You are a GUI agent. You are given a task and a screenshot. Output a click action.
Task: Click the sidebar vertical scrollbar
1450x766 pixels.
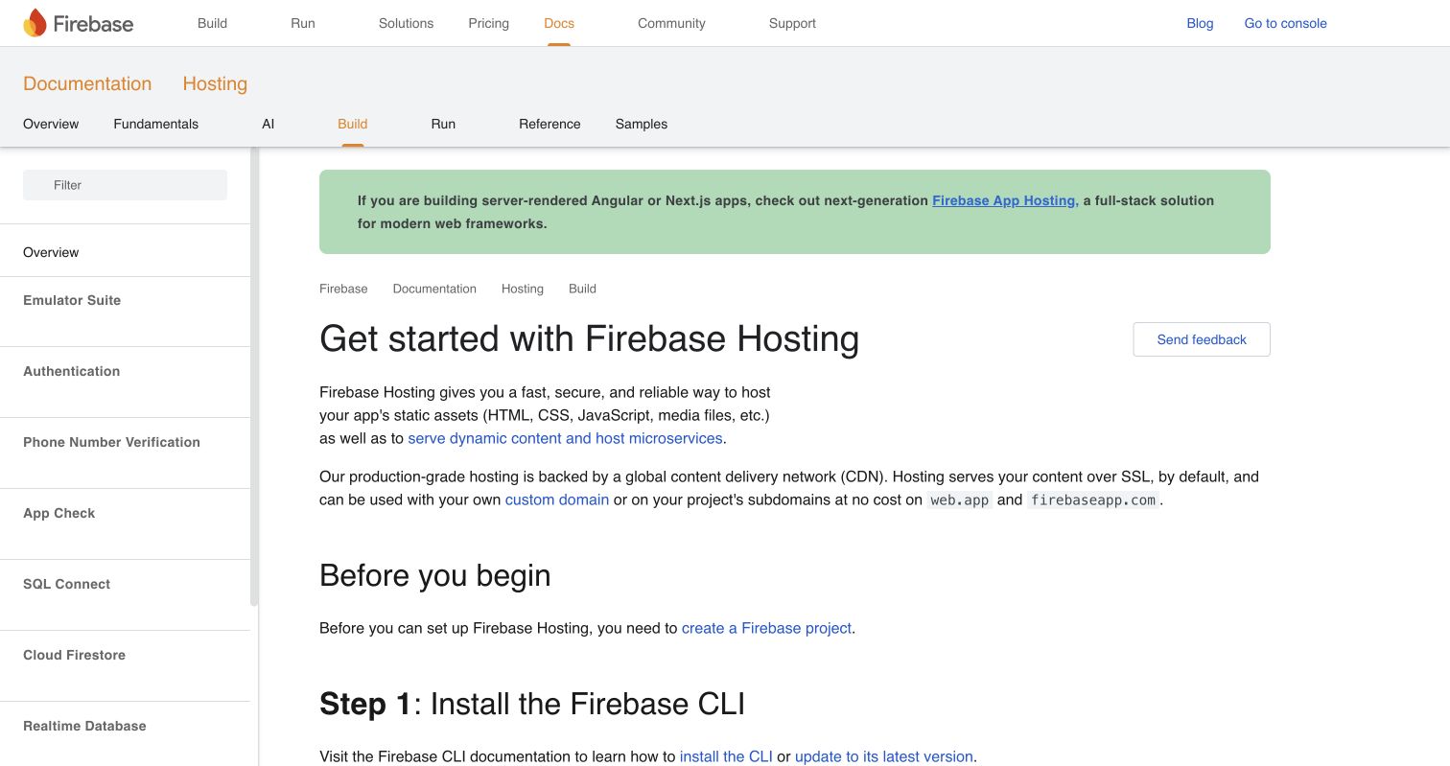(254, 377)
